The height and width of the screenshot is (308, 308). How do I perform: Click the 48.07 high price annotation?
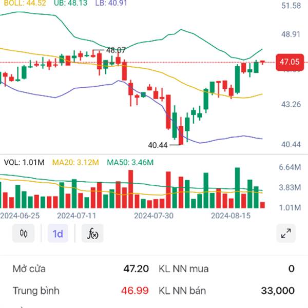115,50
